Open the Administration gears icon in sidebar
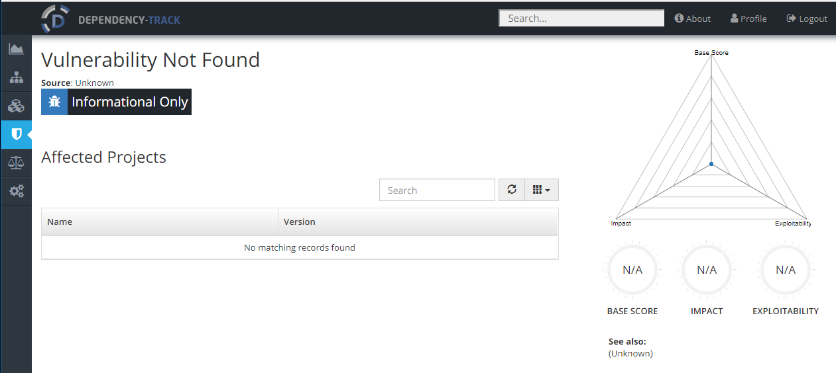 click(16, 191)
